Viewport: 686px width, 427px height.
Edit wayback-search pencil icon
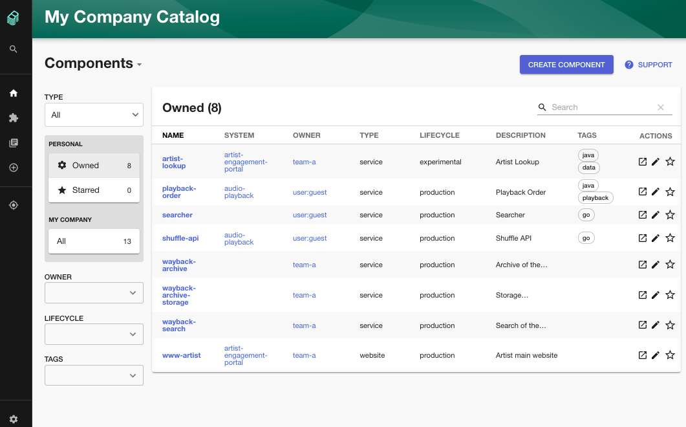coord(656,325)
